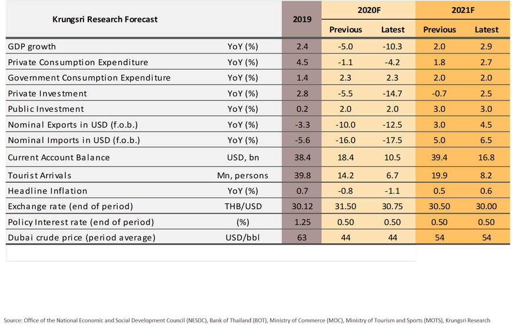Select Government Consumption 2019 value 1.4
512x328 pixels.
(302, 78)
